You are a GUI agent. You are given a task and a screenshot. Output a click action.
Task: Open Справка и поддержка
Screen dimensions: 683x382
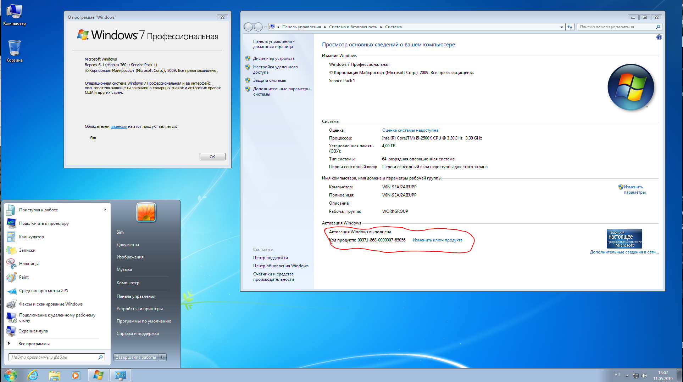(x=138, y=333)
